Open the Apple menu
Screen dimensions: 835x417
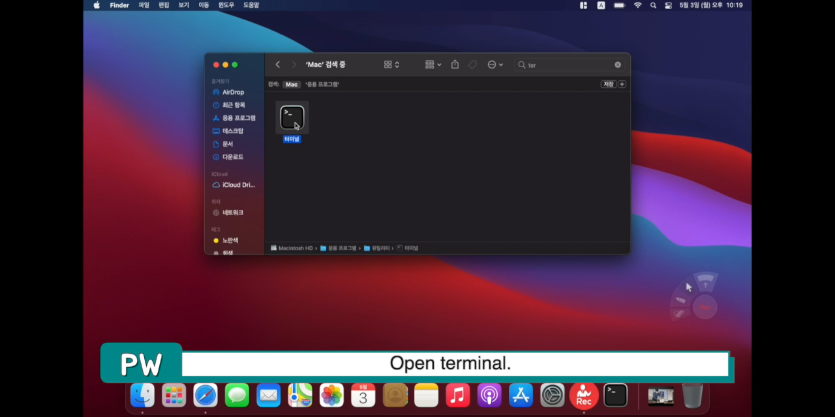97,5
